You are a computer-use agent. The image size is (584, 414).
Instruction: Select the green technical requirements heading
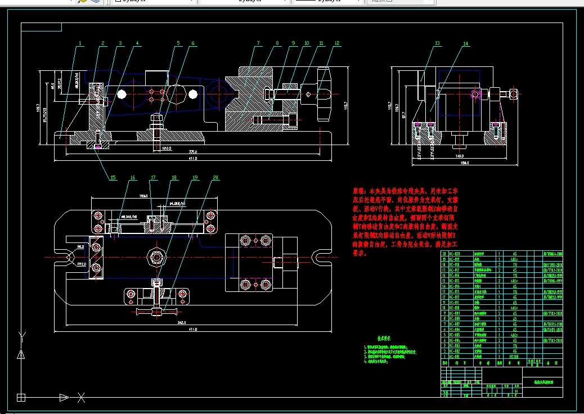384,339
